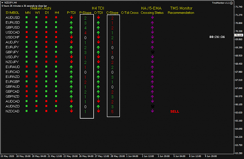The height and width of the screenshot is (159, 244).
Task: Click the EURGBP W1 red Heiken Ashi square
Action: (36, 81)
